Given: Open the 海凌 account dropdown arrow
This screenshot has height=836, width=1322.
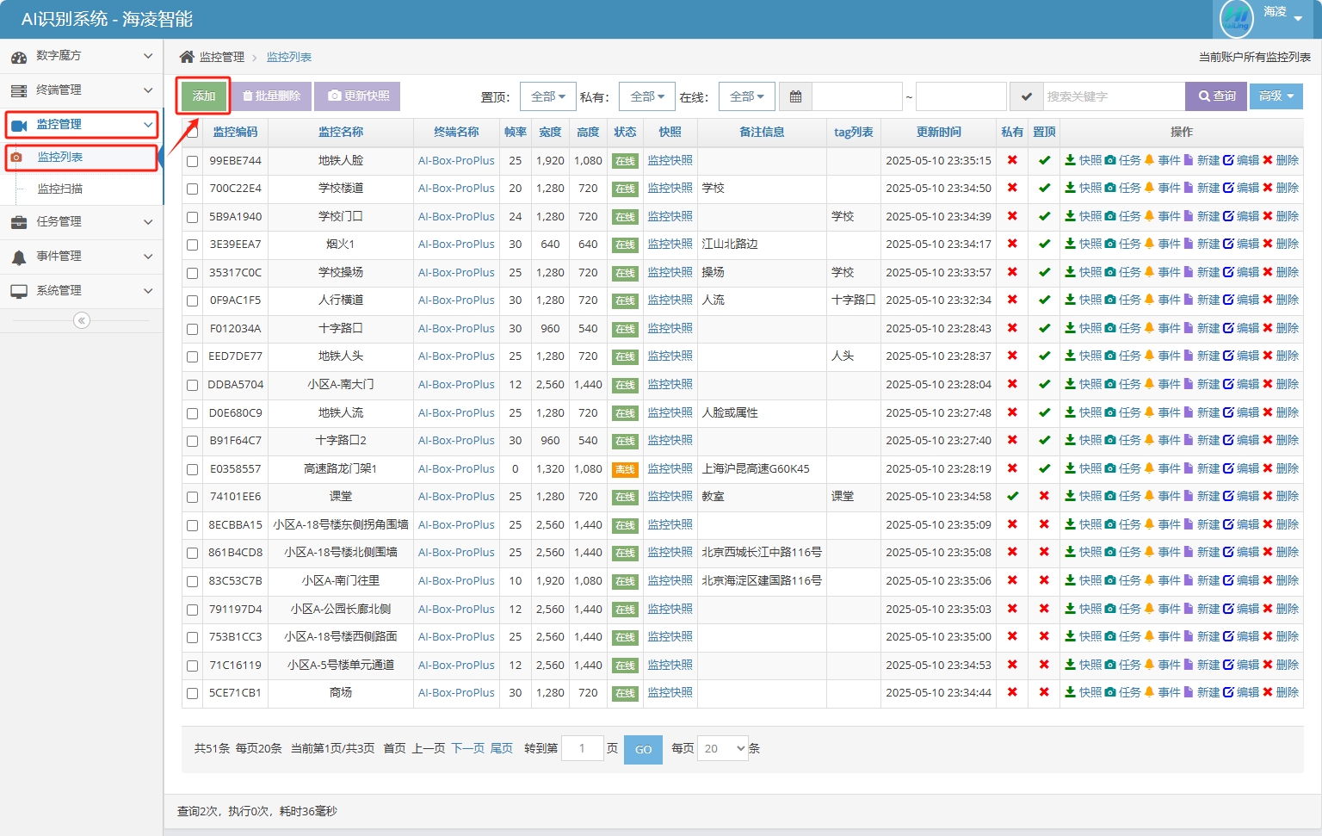Looking at the screenshot, I should point(1298,18).
